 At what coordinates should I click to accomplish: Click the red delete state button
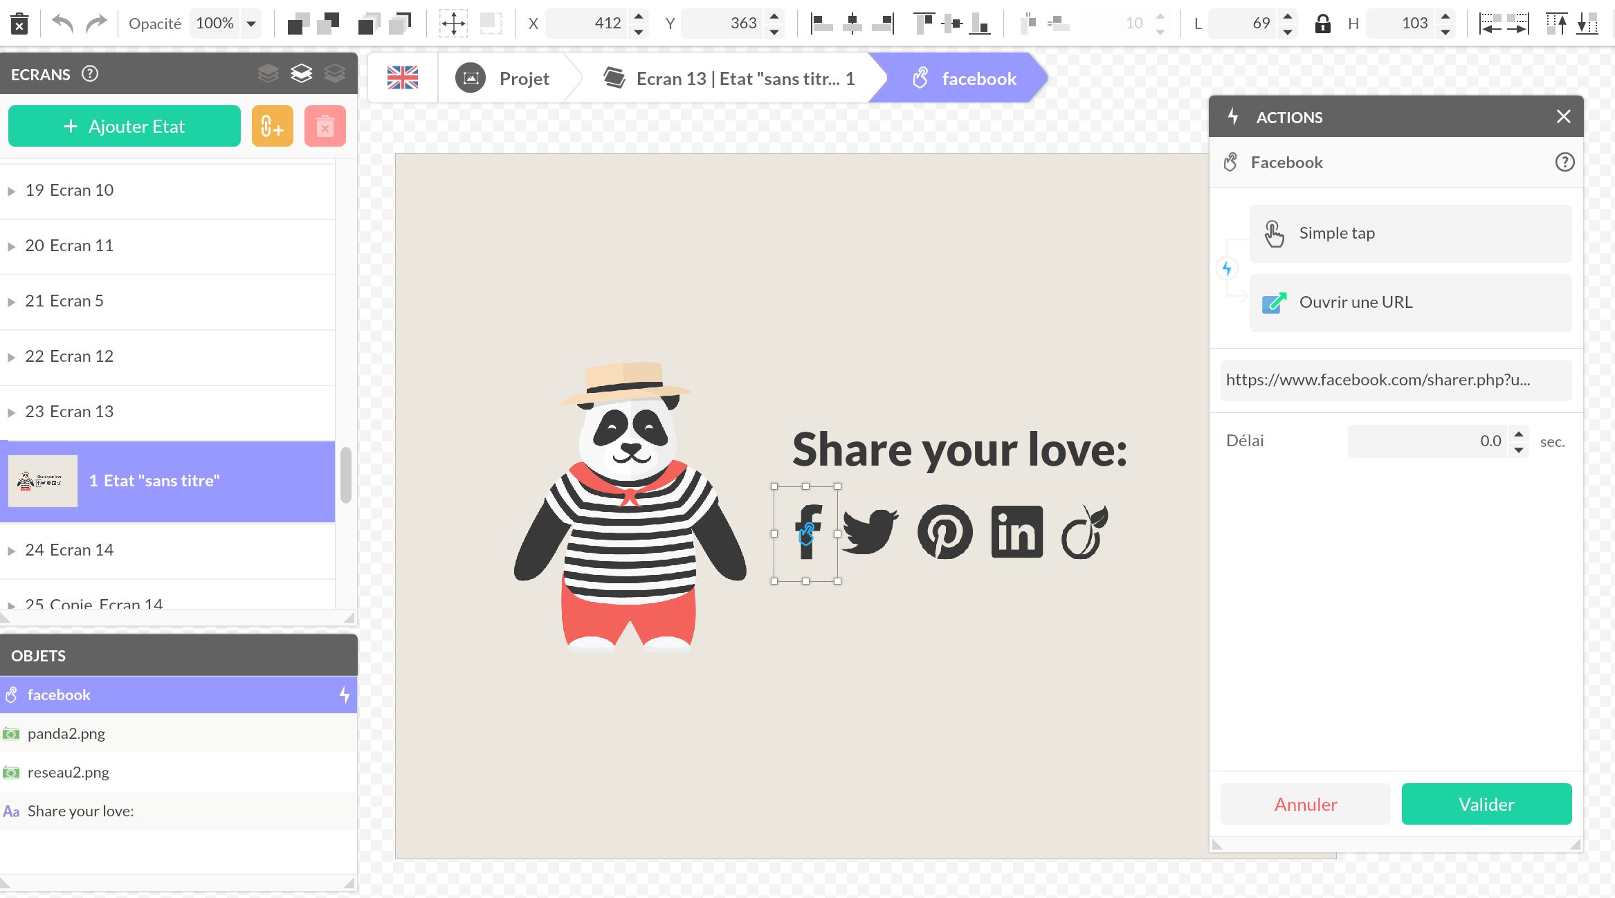pos(325,127)
